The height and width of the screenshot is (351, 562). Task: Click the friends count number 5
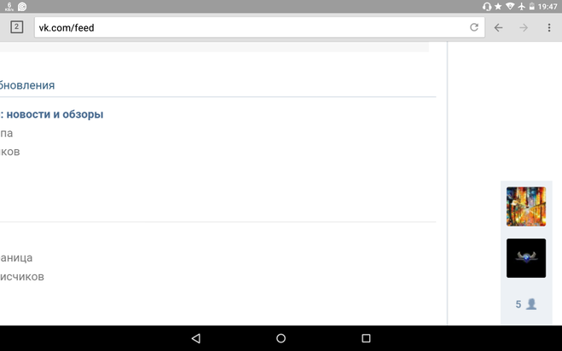tap(519, 304)
